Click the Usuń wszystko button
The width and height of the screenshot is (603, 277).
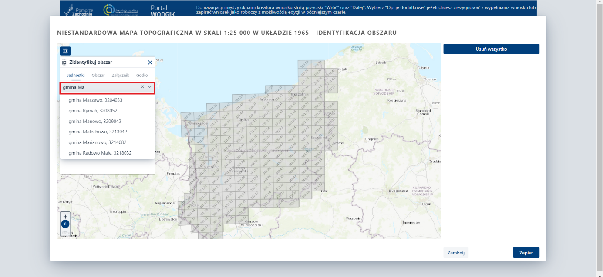pyautogui.click(x=491, y=49)
